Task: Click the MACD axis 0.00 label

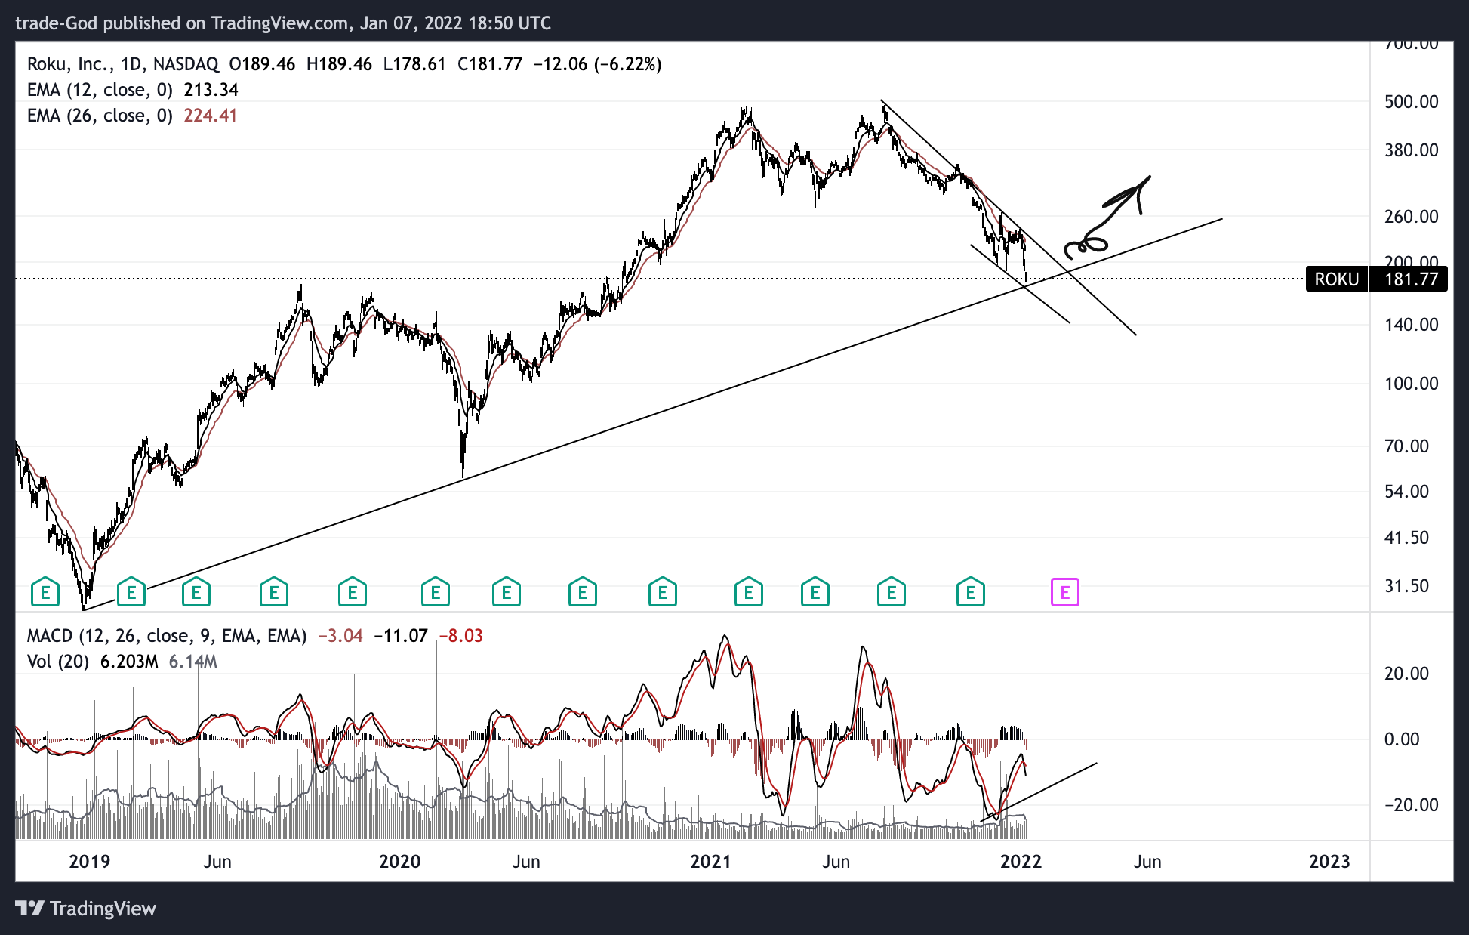Action: click(1402, 739)
